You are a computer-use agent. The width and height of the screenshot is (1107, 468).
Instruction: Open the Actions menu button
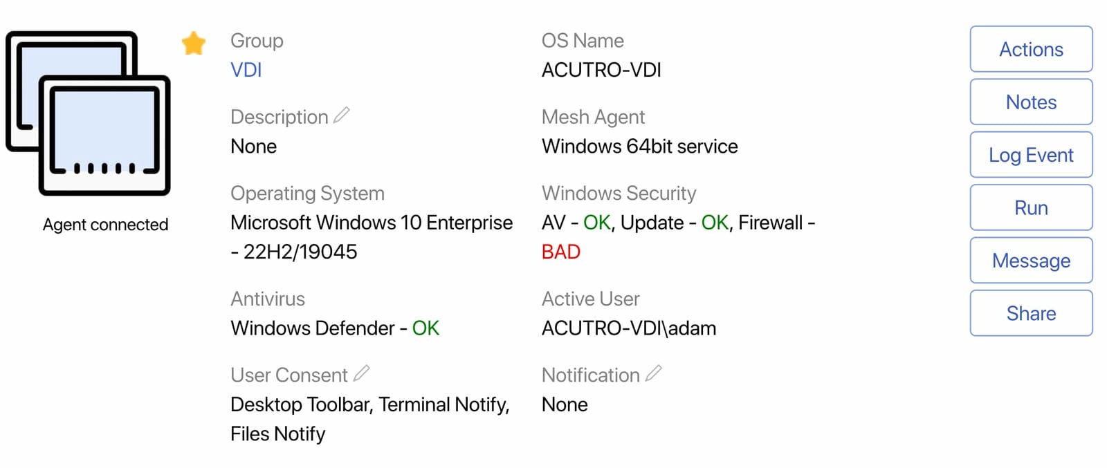click(1031, 49)
